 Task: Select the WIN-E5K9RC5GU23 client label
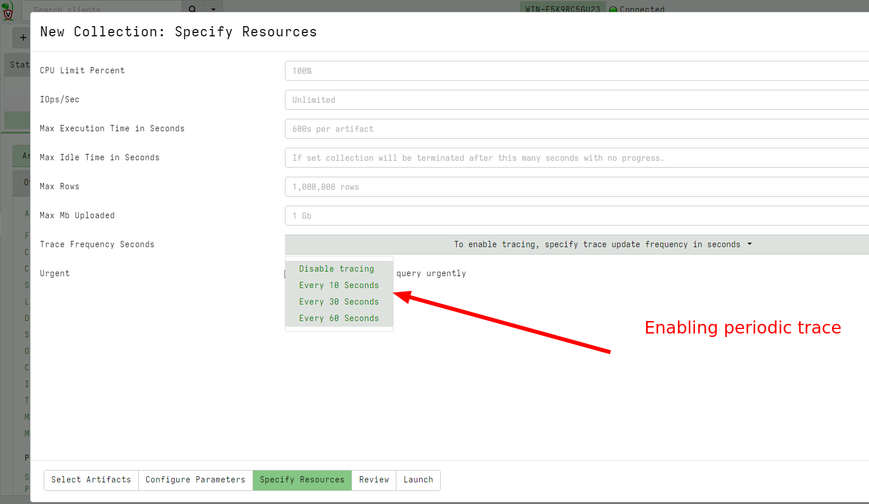(562, 9)
